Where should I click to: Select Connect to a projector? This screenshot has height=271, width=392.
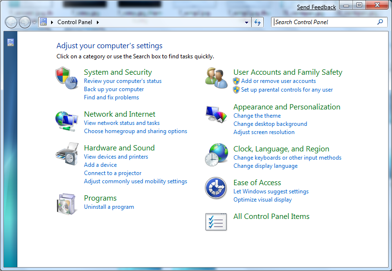coord(112,173)
